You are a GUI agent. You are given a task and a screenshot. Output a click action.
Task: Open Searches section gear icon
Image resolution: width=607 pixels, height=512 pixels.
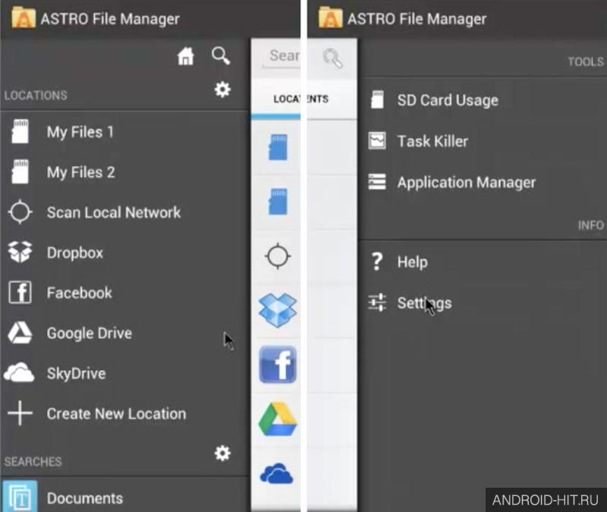[222, 453]
